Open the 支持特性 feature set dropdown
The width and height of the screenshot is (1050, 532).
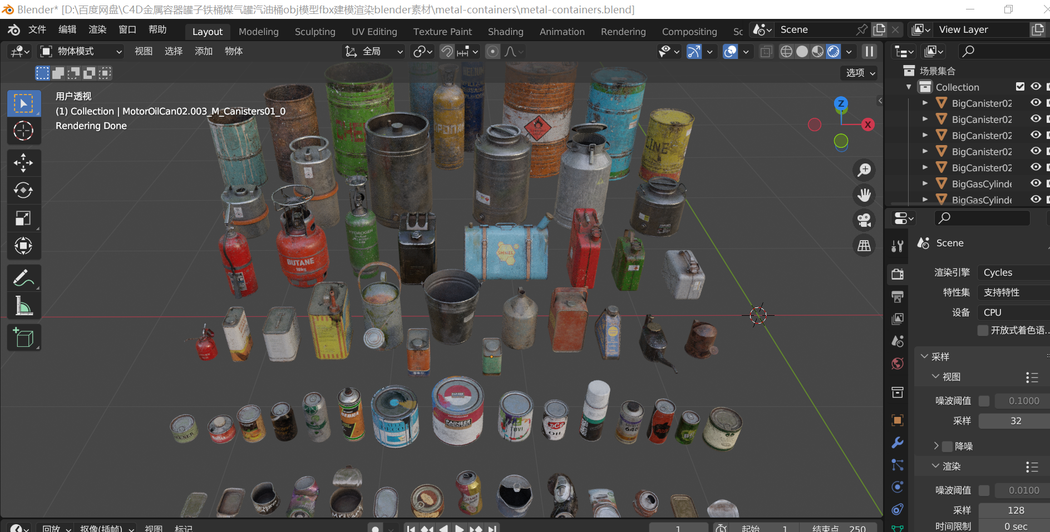point(1013,292)
